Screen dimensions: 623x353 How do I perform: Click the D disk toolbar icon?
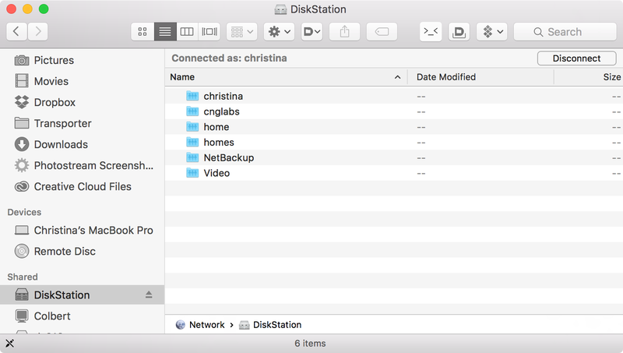459,31
